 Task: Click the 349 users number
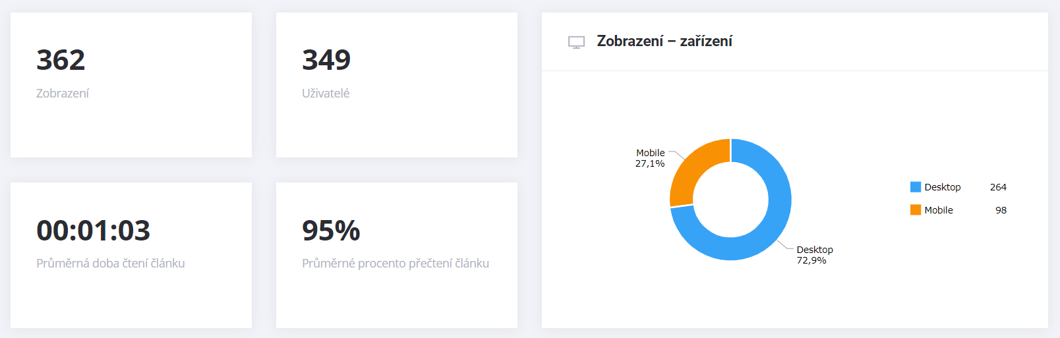326,60
